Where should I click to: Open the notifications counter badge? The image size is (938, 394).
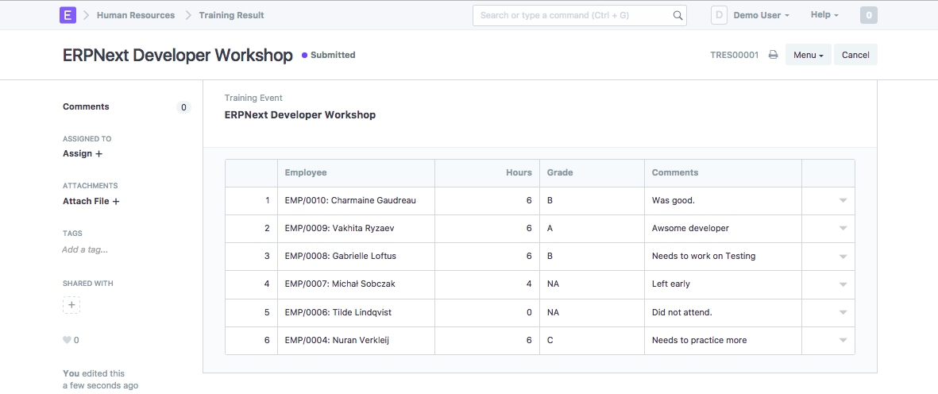click(x=869, y=15)
